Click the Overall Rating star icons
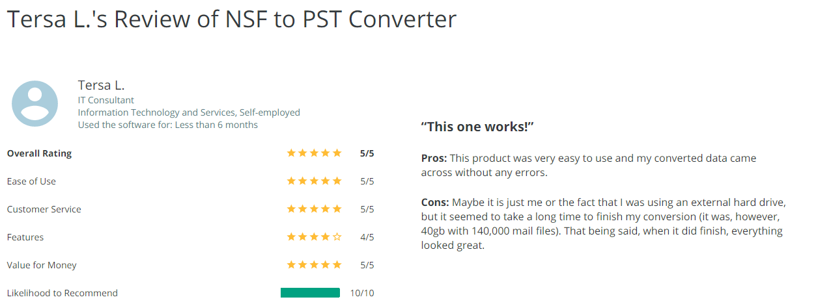The width and height of the screenshot is (831, 306). tap(314, 153)
